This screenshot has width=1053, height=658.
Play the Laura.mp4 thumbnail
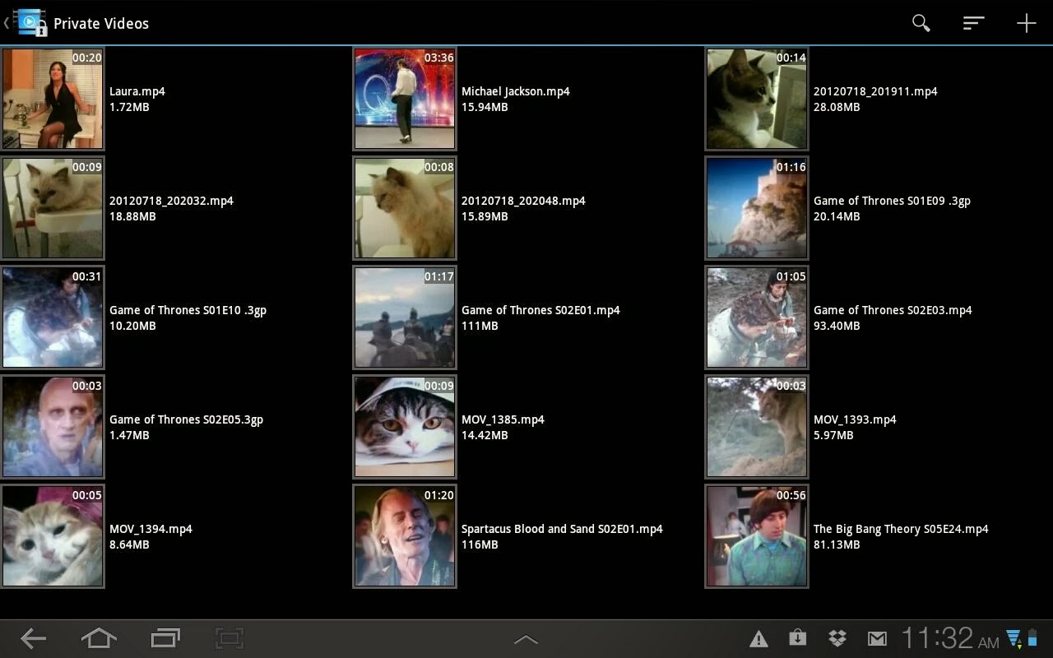(x=53, y=99)
